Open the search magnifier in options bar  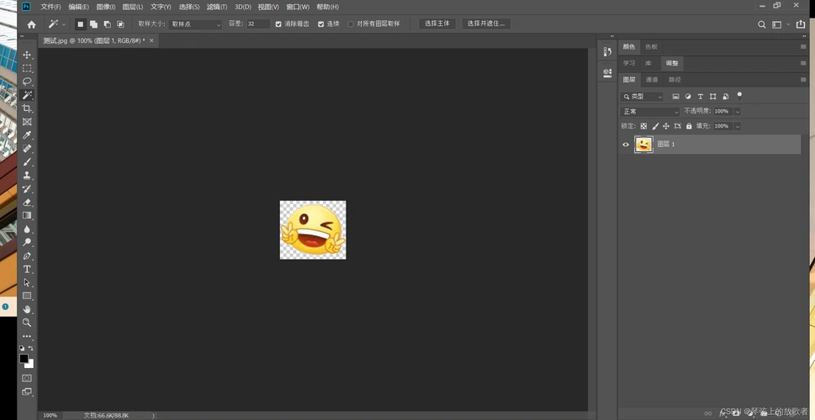[761, 24]
